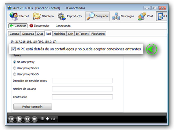This screenshot has height=130, width=174.
Task: Click the speaker volume icon
Action: pos(47,119)
